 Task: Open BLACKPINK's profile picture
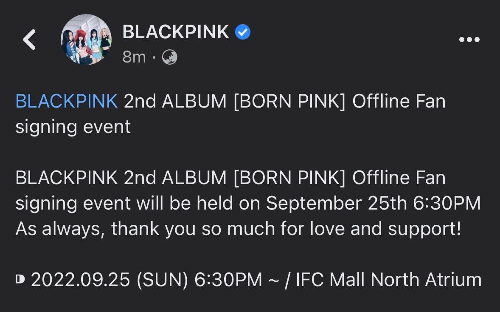pyautogui.click(x=86, y=40)
